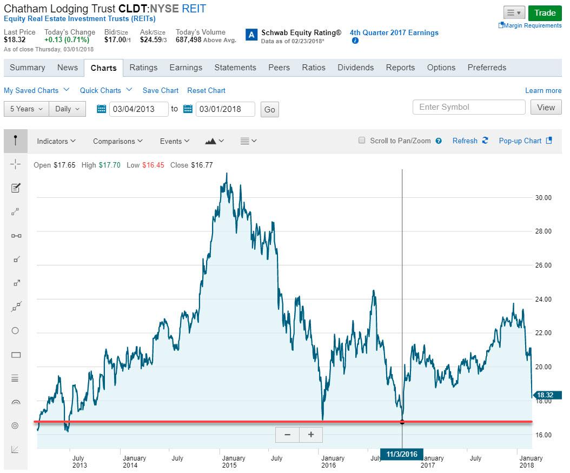Screen dimensions: 570x473
Task: Open the Ratings tab
Action: click(143, 68)
